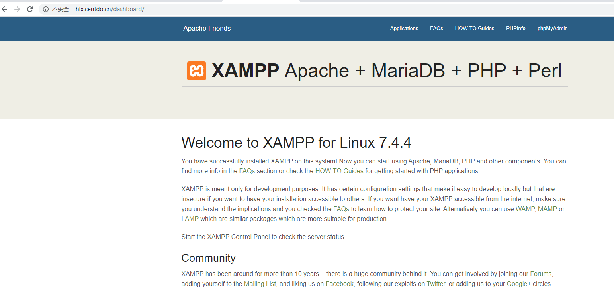
Task: Follow the HOW-TO Guides link in first paragraph
Action: (339, 171)
